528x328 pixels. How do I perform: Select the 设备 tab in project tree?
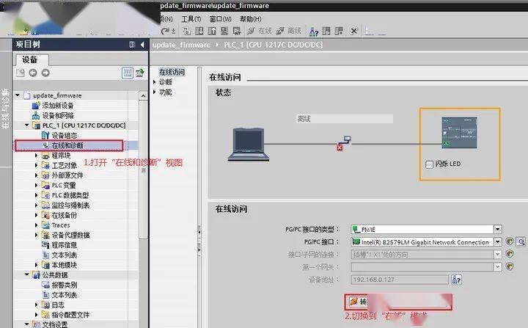point(29,59)
